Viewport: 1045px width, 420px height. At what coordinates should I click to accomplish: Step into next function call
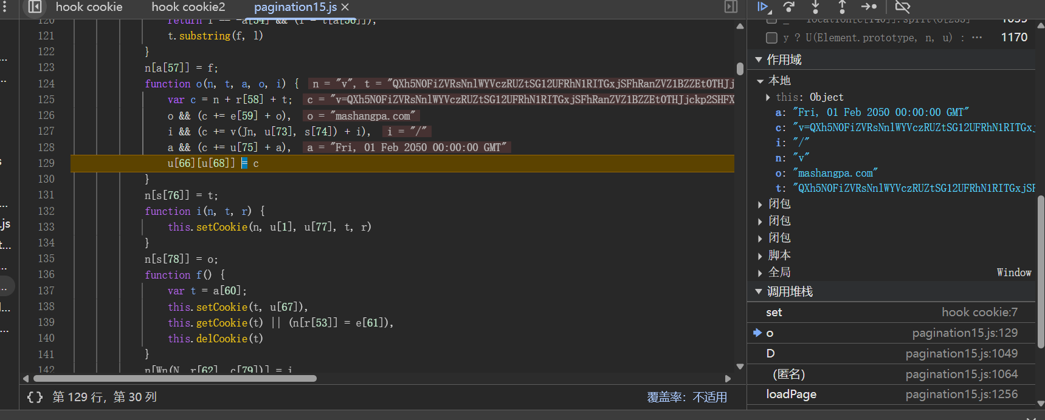pyautogui.click(x=816, y=7)
